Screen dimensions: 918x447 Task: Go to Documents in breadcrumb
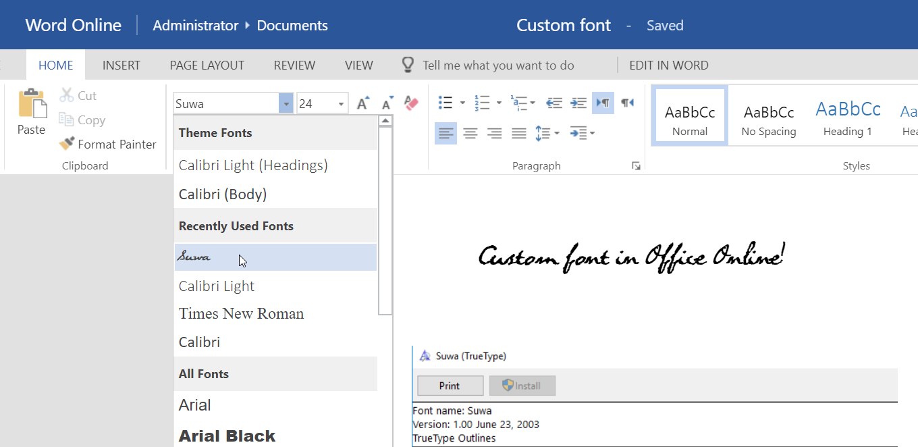(292, 26)
